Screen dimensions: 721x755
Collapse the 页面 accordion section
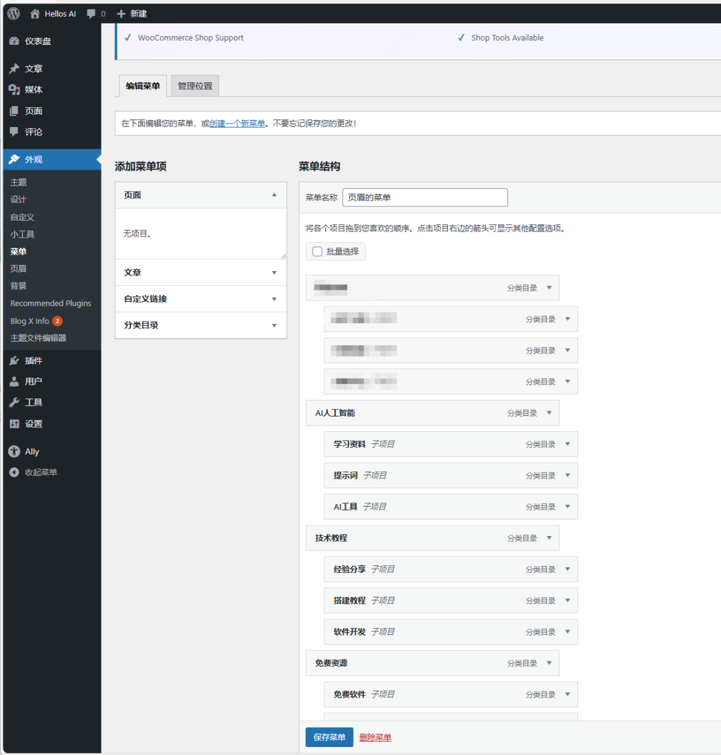coord(274,195)
